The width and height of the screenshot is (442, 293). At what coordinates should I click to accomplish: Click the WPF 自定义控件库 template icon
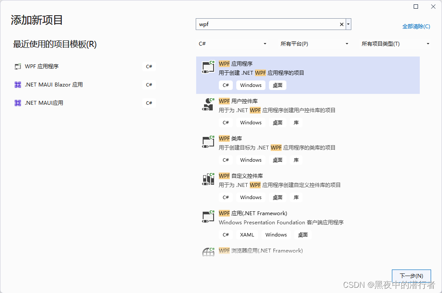click(x=208, y=179)
